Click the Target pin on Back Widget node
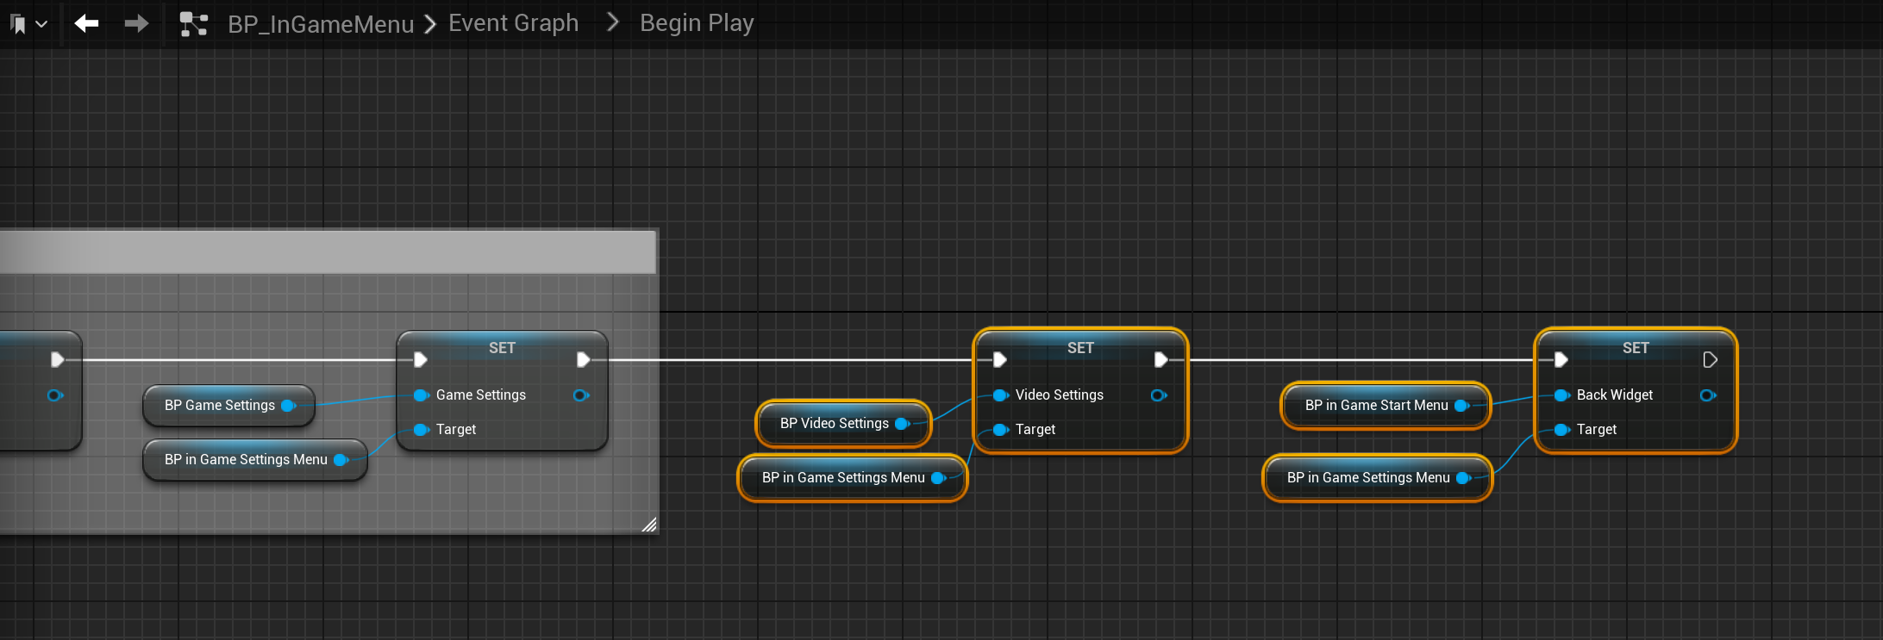Image resolution: width=1883 pixels, height=640 pixels. tap(1561, 430)
